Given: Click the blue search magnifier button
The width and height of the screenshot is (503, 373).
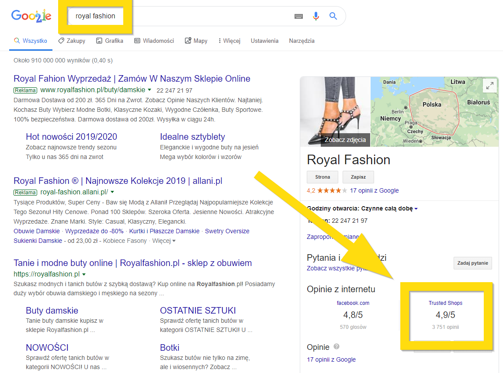Looking at the screenshot, I should click(333, 16).
